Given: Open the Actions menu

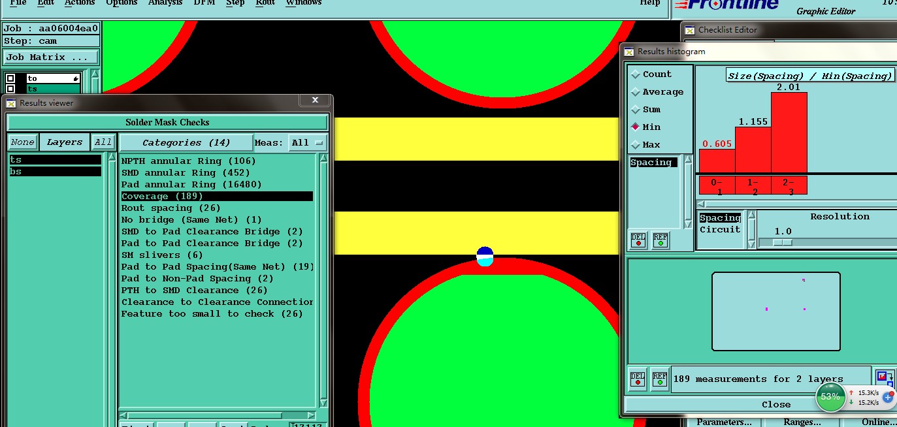Looking at the screenshot, I should pyautogui.click(x=80, y=3).
